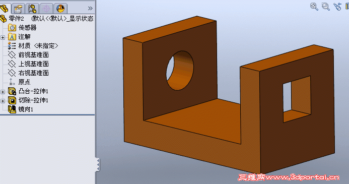Select the 镜向1 mirror feature label

tap(26, 109)
